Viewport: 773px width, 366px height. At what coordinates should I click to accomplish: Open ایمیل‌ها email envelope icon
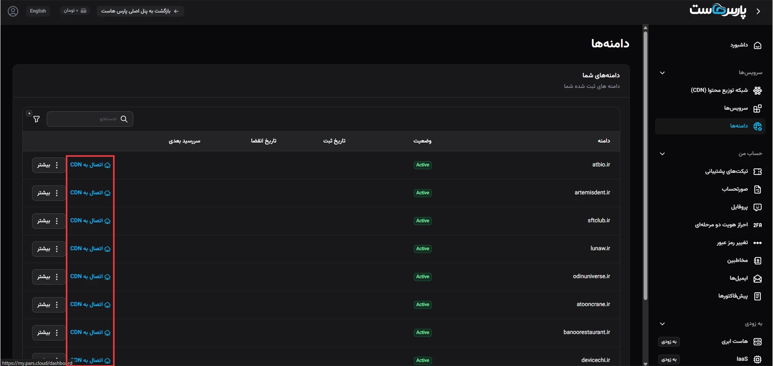[758, 279]
